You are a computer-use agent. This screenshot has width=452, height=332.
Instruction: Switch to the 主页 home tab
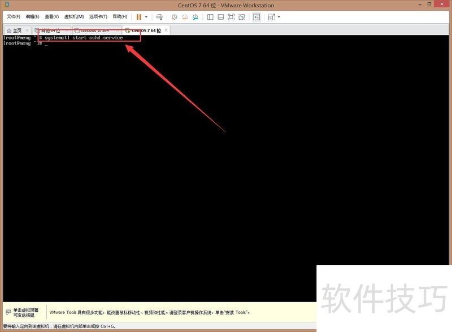[17, 30]
